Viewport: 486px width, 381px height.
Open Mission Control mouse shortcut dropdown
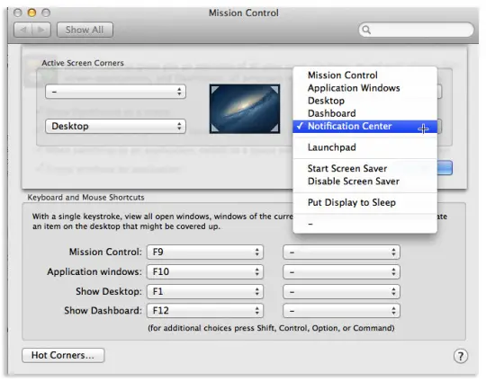pyautogui.click(x=342, y=252)
